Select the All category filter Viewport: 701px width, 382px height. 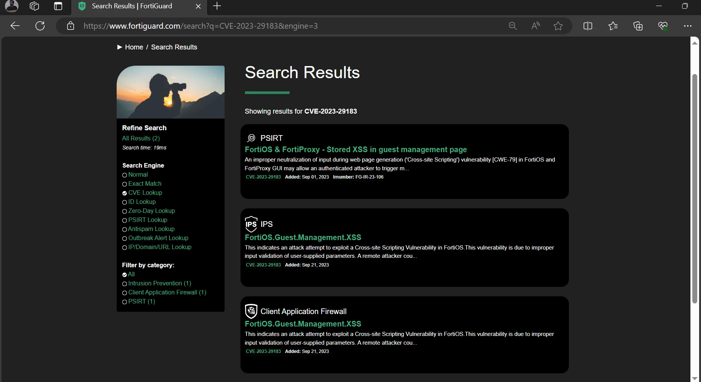pos(128,274)
